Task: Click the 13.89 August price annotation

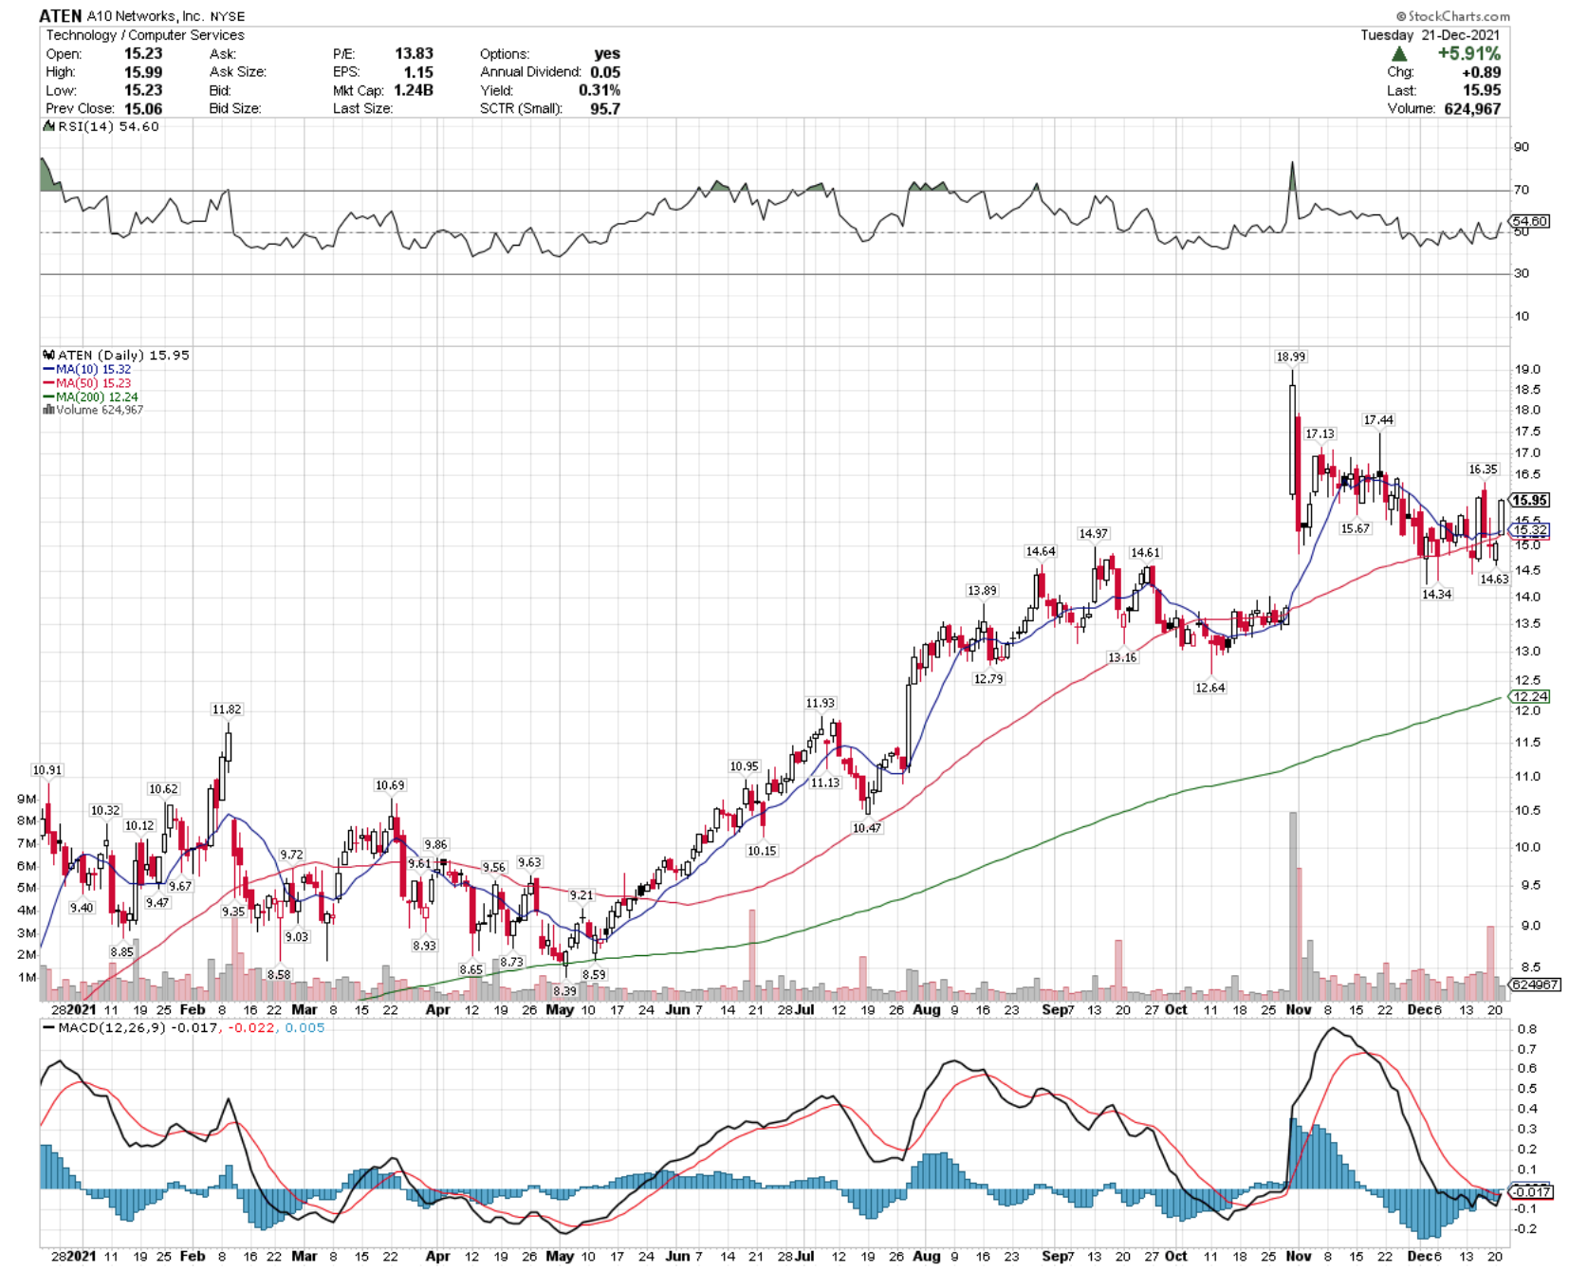Action: click(x=982, y=590)
